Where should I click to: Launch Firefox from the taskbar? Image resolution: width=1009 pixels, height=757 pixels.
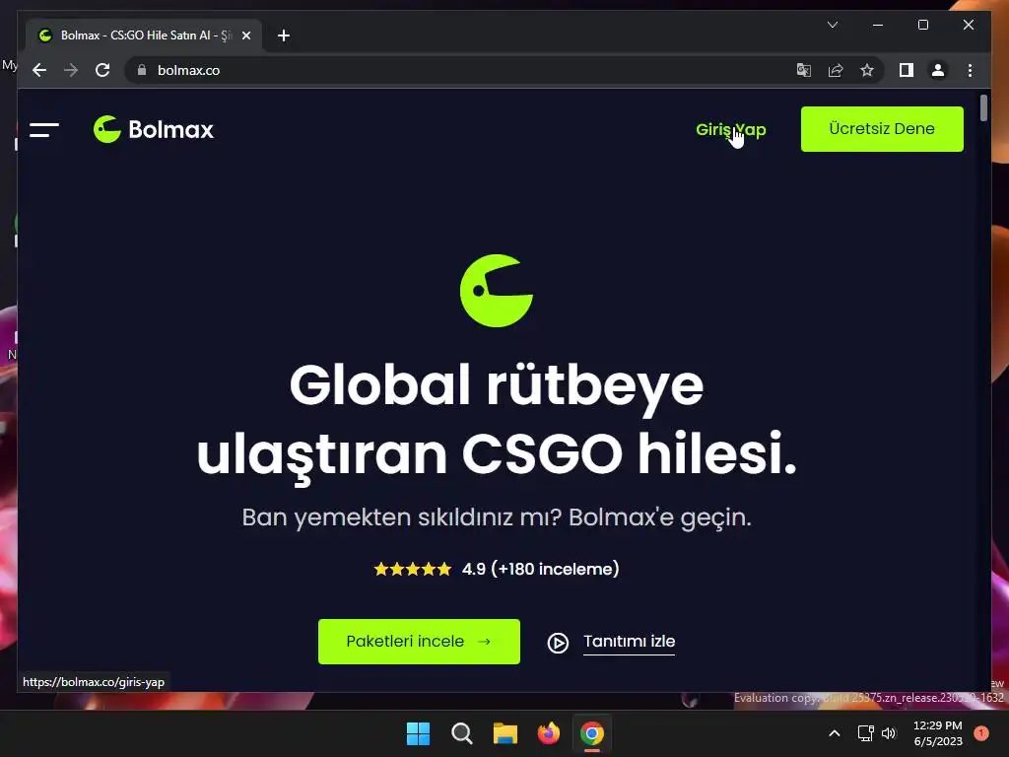click(548, 733)
